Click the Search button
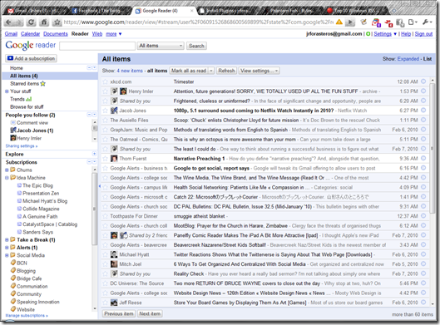The height and width of the screenshot is (325, 440). tap(196, 46)
